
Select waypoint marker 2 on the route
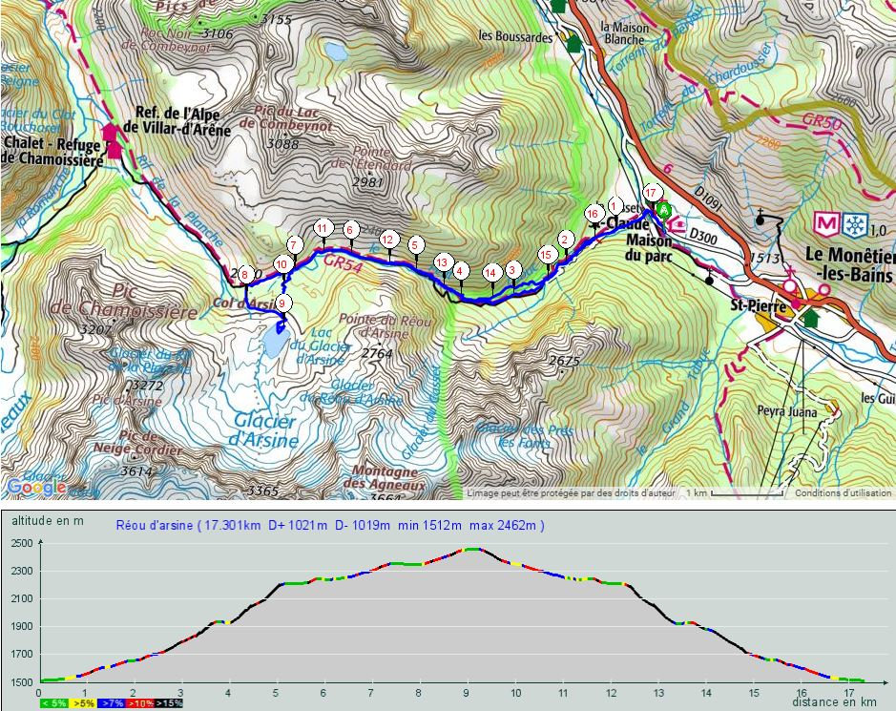[x=565, y=240]
